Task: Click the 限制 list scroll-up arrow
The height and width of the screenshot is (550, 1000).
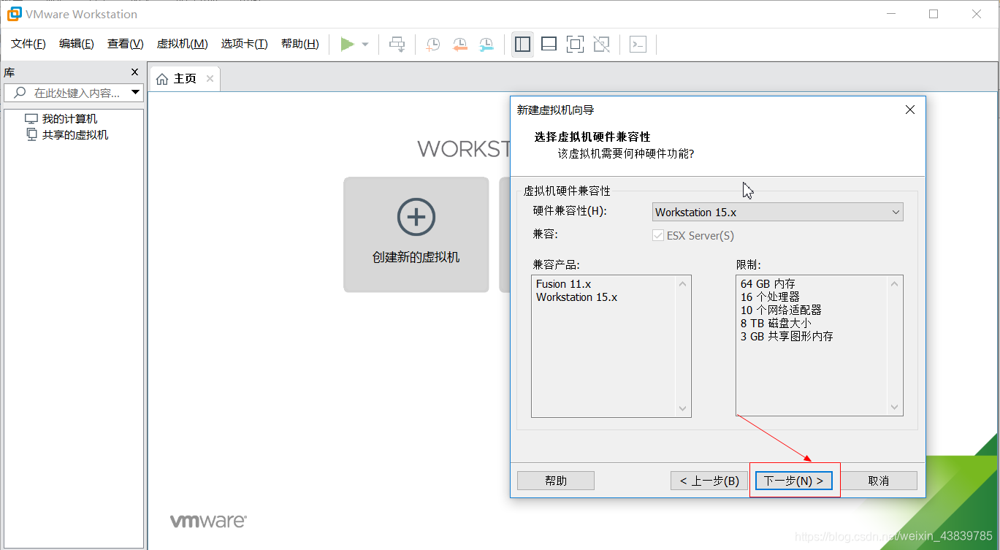Action: (895, 283)
